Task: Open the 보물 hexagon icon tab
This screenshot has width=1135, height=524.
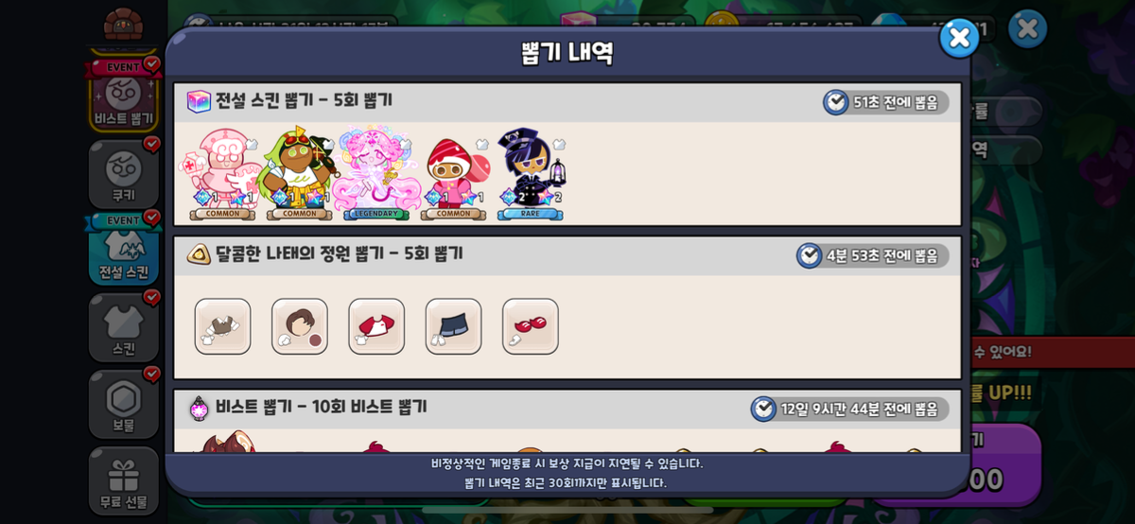Action: tap(124, 405)
